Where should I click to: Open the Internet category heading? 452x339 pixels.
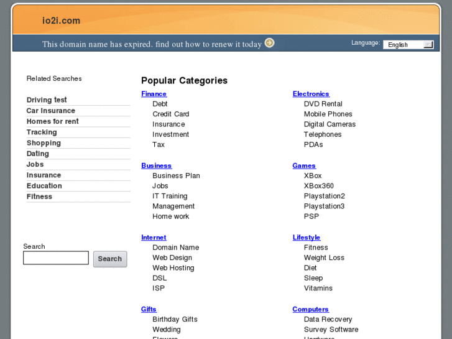[154, 238]
